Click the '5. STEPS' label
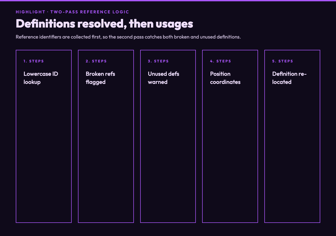The width and height of the screenshot is (336, 236). (x=283, y=61)
